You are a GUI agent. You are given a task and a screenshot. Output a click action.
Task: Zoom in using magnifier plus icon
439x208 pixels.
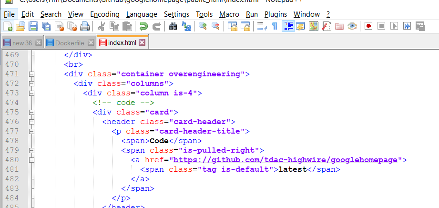tap(203, 26)
